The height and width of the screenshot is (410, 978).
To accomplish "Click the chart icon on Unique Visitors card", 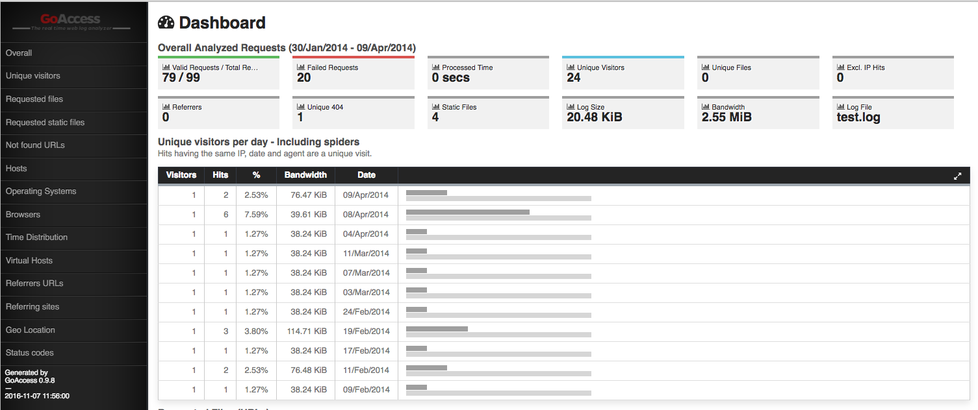I will pos(571,67).
